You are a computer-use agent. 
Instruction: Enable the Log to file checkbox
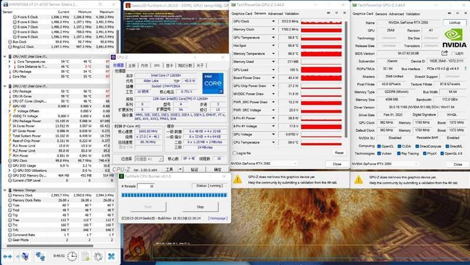(x=234, y=153)
